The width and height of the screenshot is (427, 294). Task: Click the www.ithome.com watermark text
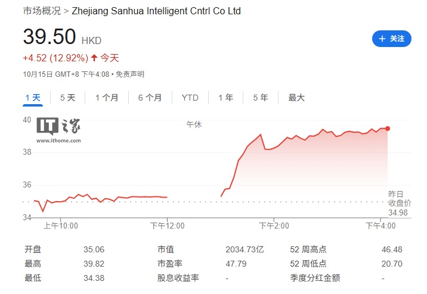(x=58, y=140)
